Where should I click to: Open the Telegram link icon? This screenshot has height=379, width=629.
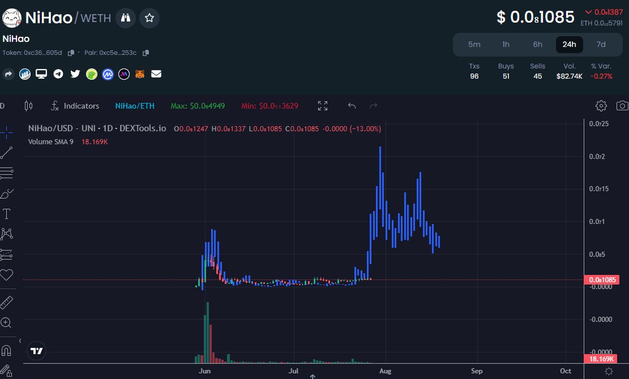point(58,74)
